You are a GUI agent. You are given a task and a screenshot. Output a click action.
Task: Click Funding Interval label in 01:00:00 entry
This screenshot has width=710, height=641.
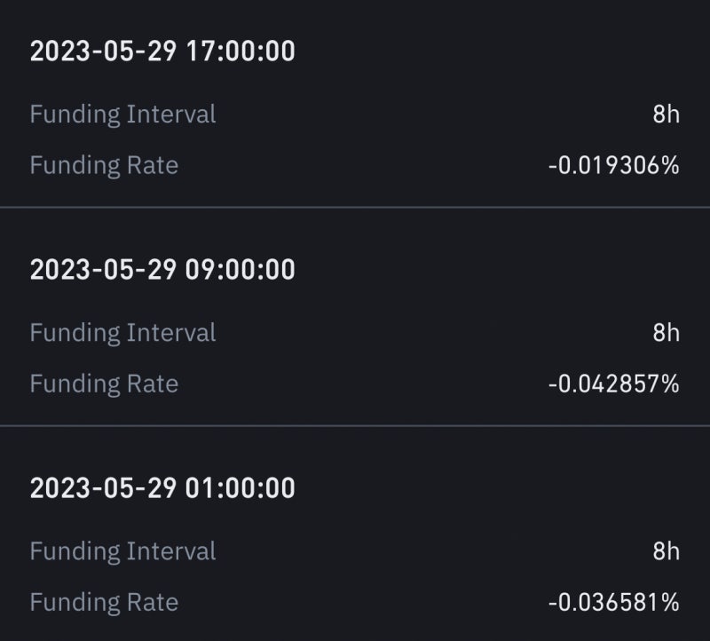pyautogui.click(x=122, y=550)
